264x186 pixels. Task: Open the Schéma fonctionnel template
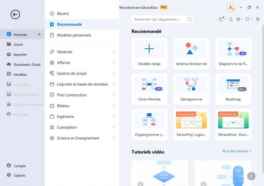coord(191,54)
